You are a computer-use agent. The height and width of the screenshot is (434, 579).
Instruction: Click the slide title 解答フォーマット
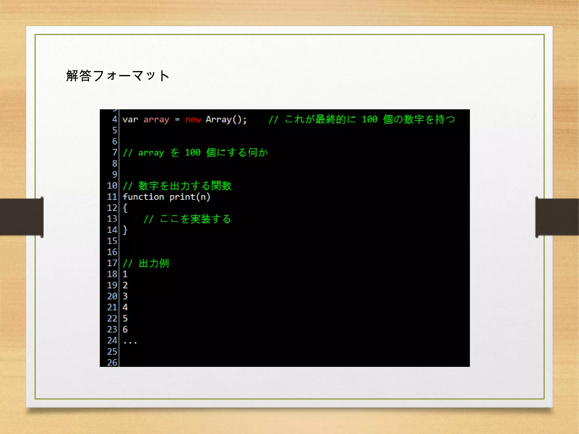click(x=118, y=76)
